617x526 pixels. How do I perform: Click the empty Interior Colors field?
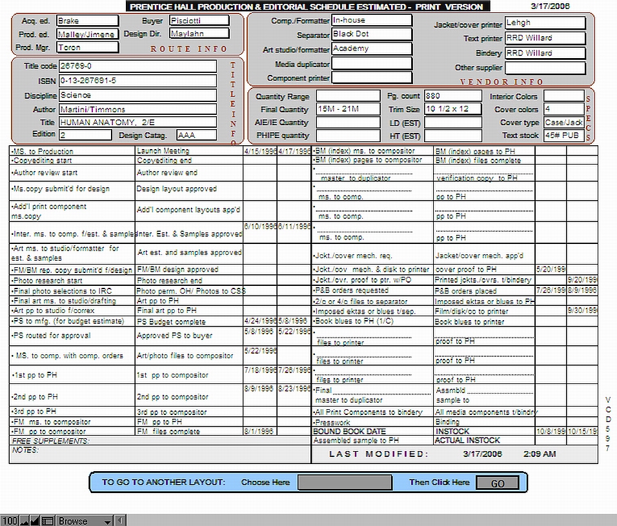click(x=564, y=96)
